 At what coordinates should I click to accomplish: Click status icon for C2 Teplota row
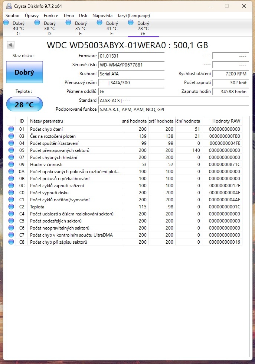pos(11,207)
